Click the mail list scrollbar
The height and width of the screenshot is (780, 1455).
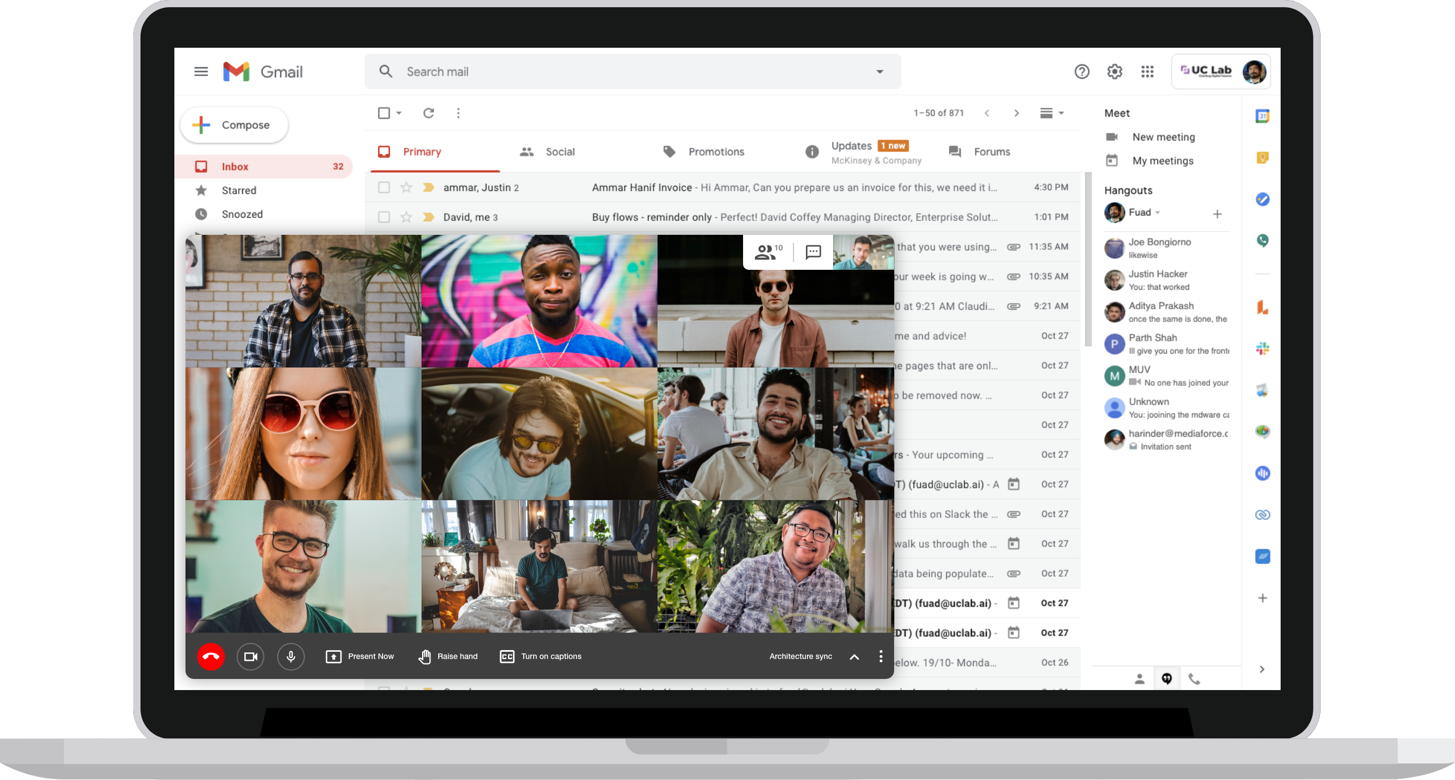coord(1087,260)
